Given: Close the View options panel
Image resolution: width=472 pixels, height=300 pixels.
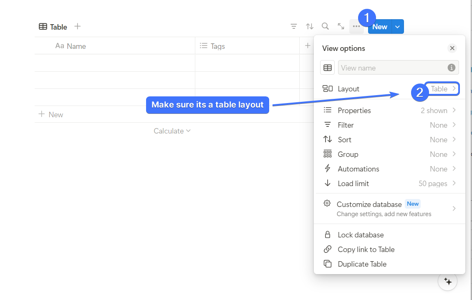Looking at the screenshot, I should coord(452,48).
